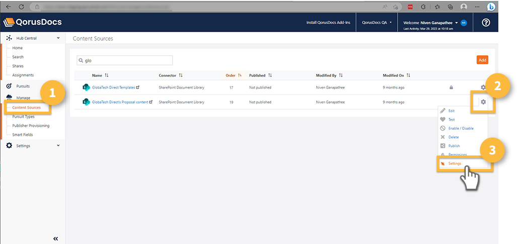Click the search magnifier icon

point(81,60)
